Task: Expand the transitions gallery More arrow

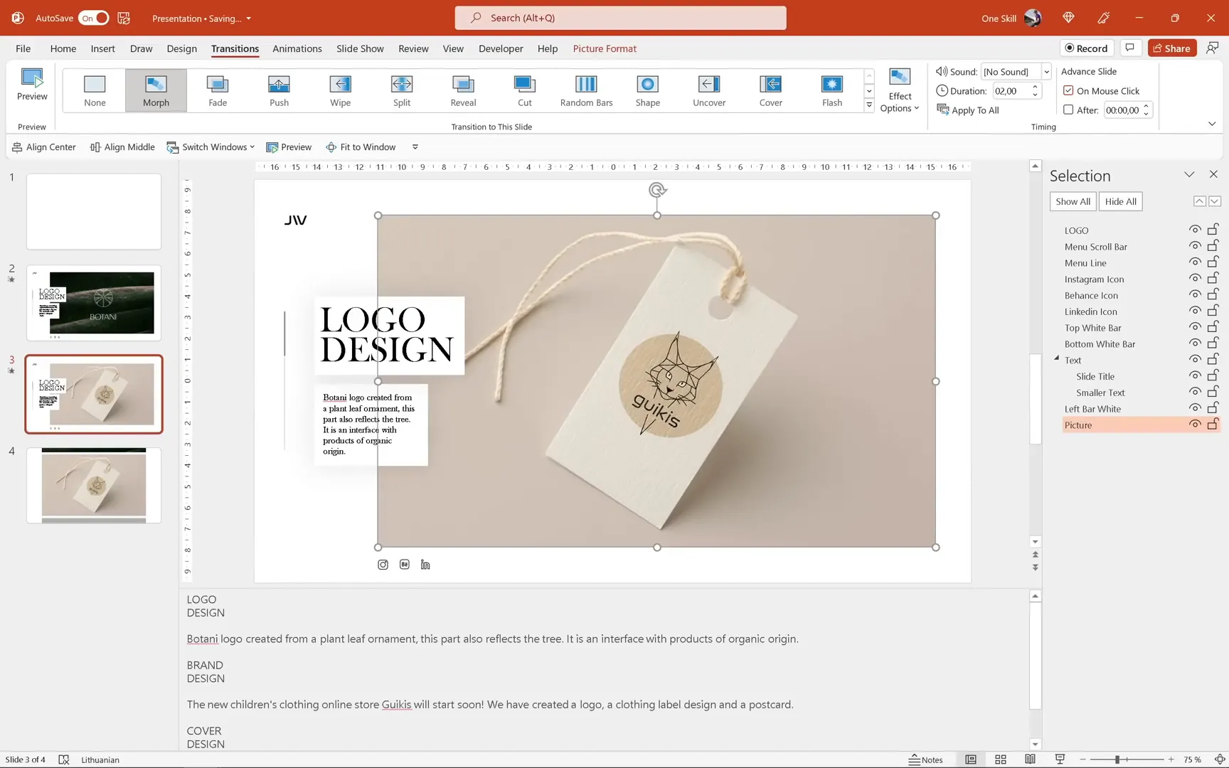Action: click(869, 105)
